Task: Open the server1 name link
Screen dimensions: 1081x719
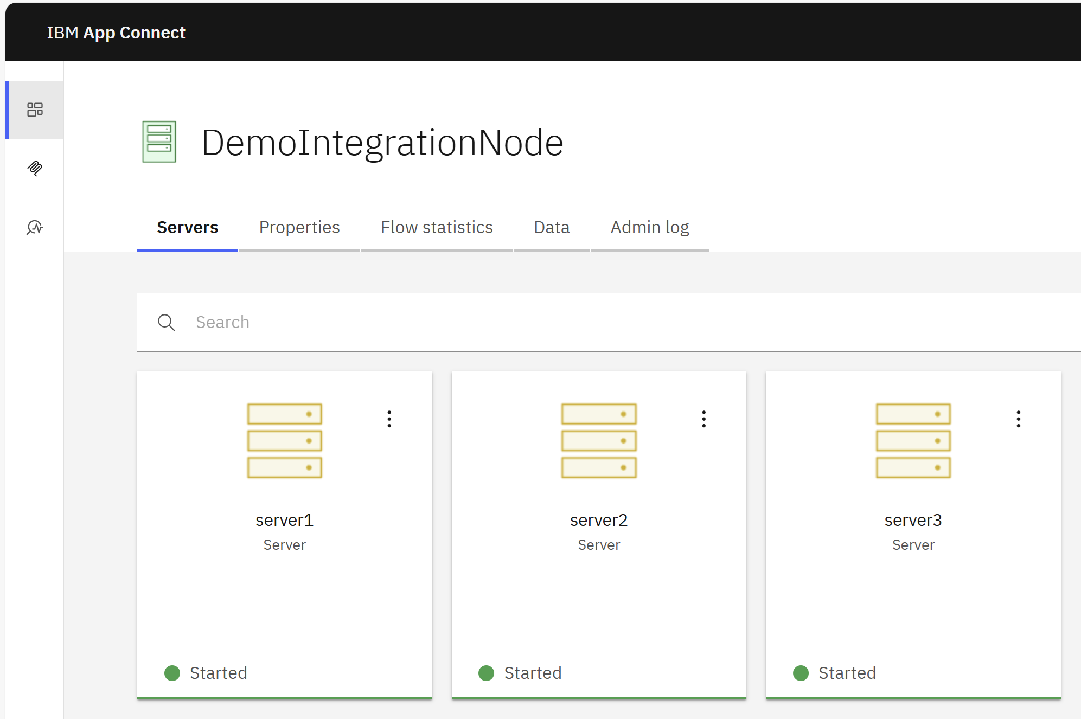Action: 285,520
